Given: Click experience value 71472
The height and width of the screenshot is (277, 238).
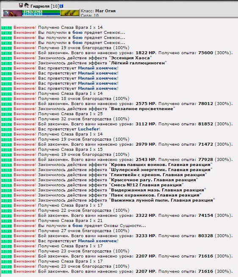Looking at the screenshot, I should point(205,144).
